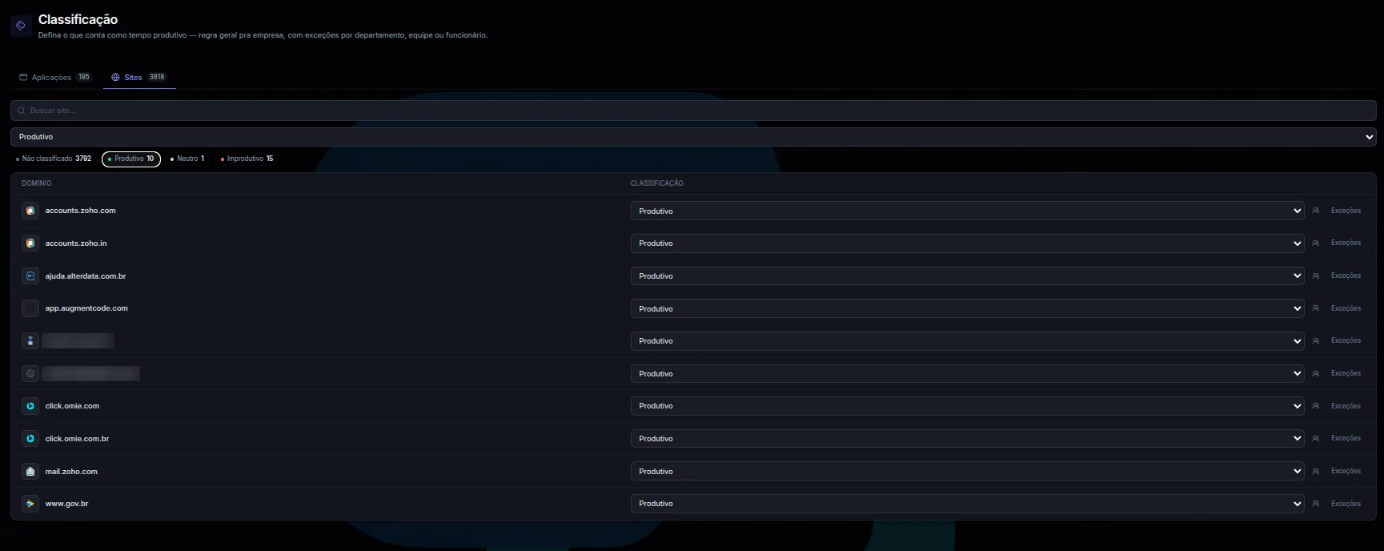Select the Sites tab
Image resolution: width=1384 pixels, height=551 pixels.
click(139, 78)
